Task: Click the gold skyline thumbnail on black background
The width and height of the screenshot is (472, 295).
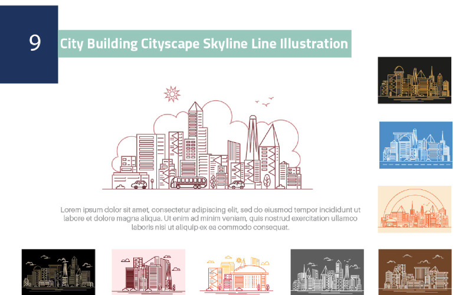Action: tap(415, 80)
